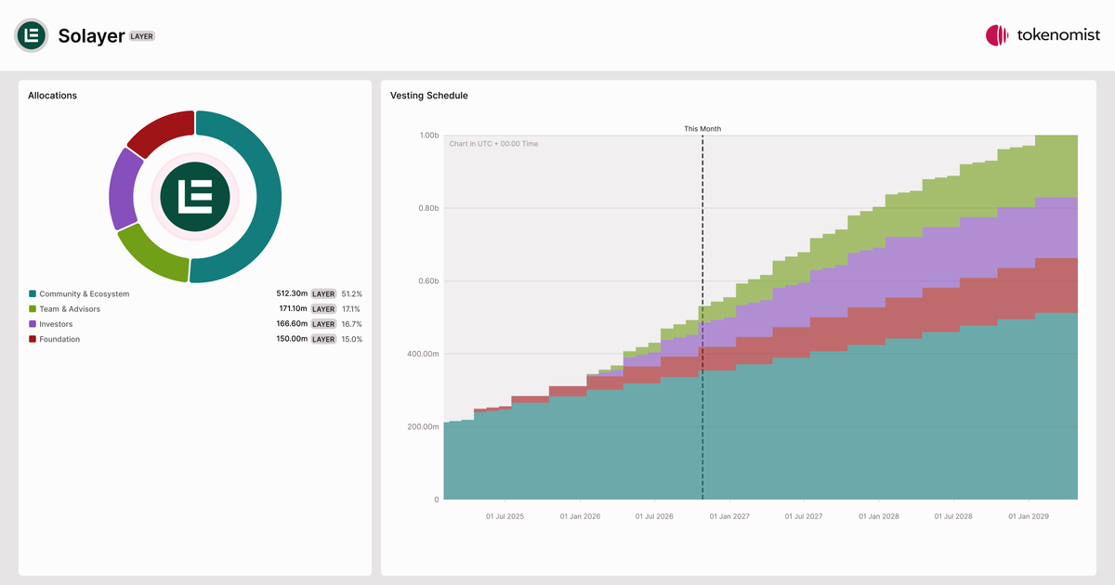Click the Team & Advisors legend label
Viewport: 1115px width, 585px height.
70,309
